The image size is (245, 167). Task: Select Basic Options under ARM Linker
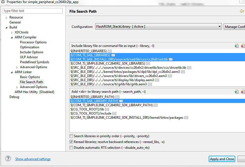pyautogui.click(x=30, y=77)
